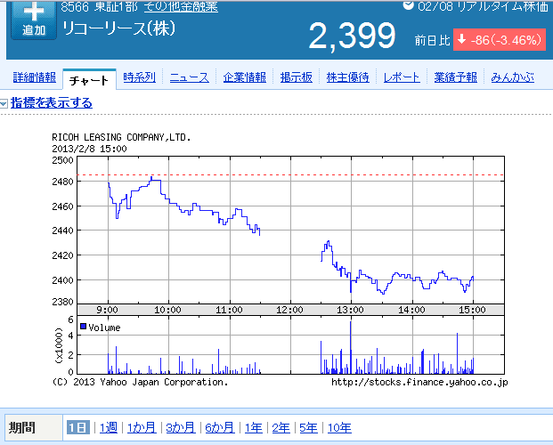Open the 指標を表示する link
Image resolution: width=553 pixels, height=445 pixels.
click(x=52, y=103)
